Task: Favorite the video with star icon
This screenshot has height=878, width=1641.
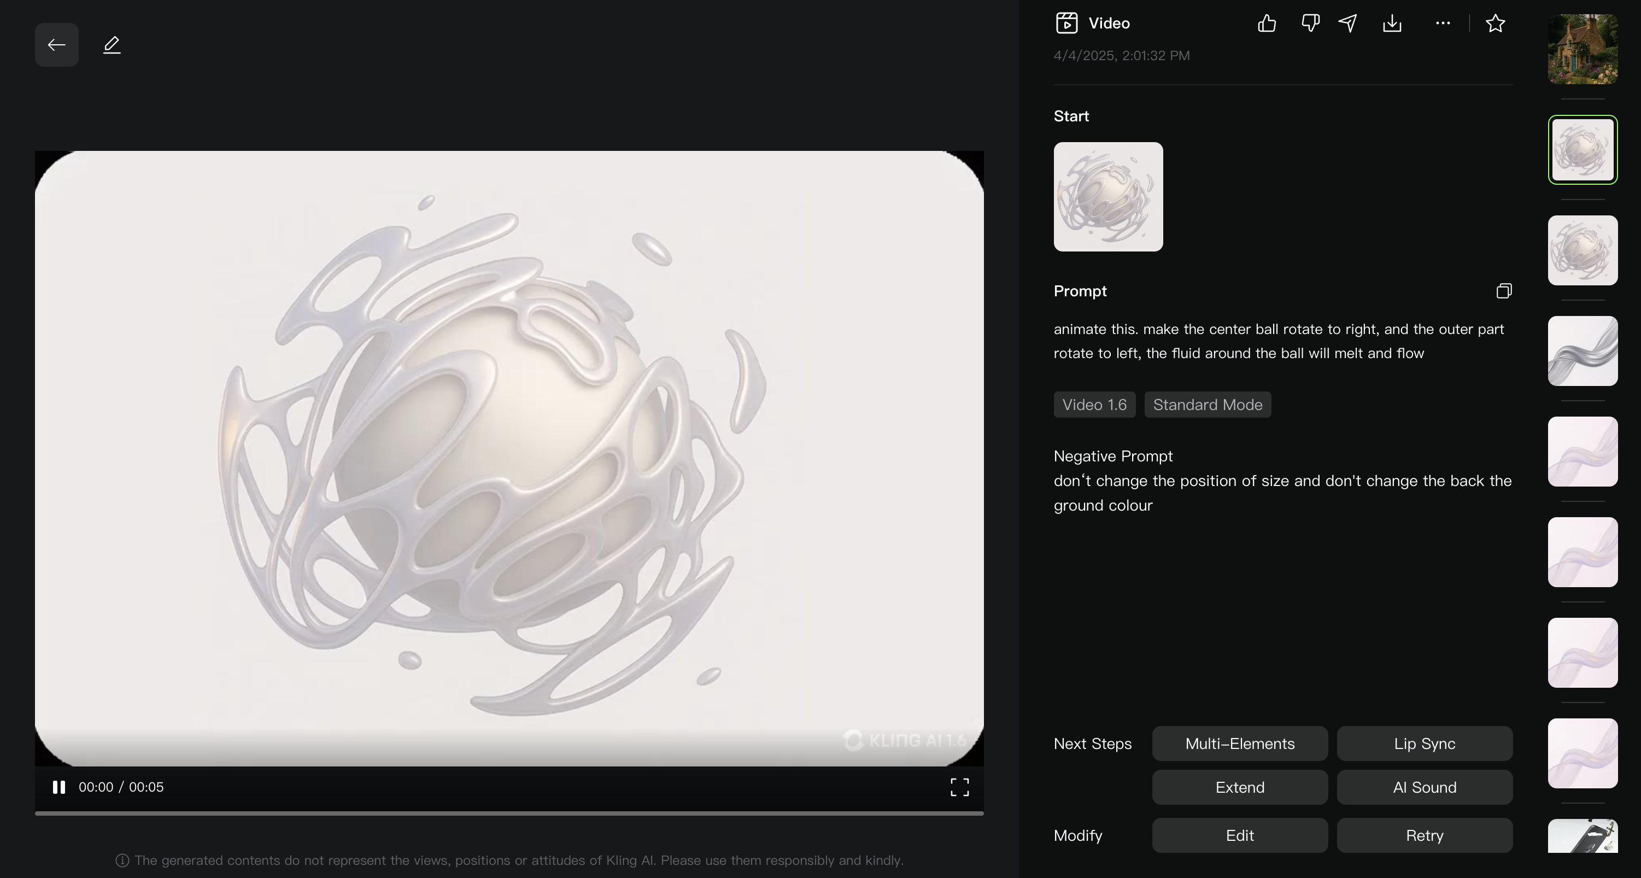Action: coord(1495,24)
